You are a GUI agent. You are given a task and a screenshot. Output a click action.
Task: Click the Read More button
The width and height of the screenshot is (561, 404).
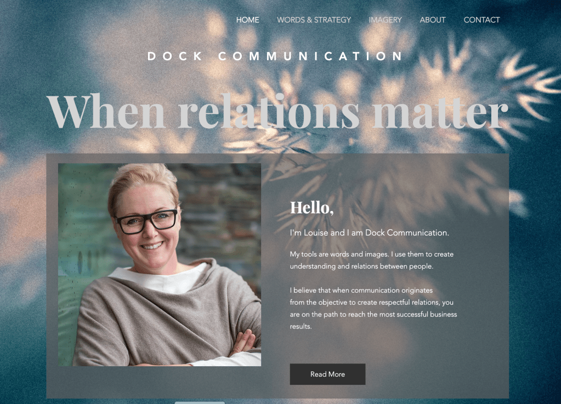point(327,374)
